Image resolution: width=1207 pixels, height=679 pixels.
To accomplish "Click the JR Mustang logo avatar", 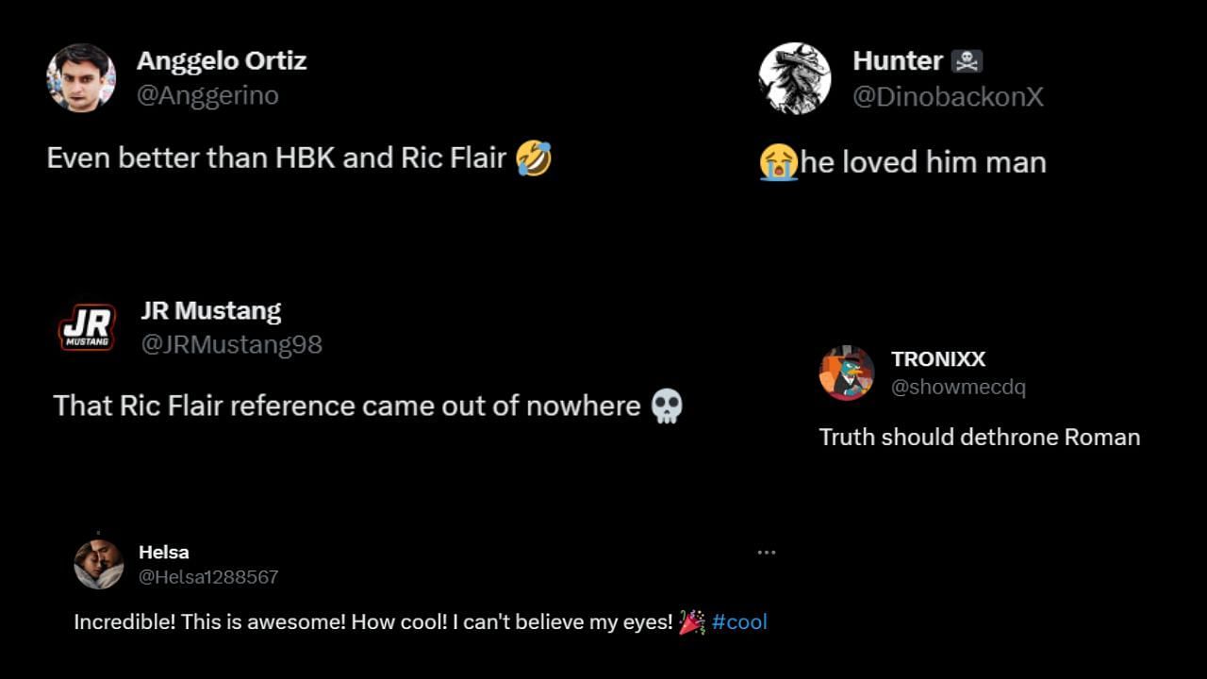I will 87,327.
